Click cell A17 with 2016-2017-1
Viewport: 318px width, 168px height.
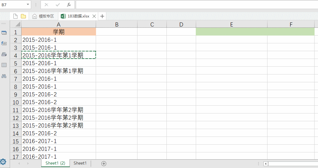coord(59,156)
